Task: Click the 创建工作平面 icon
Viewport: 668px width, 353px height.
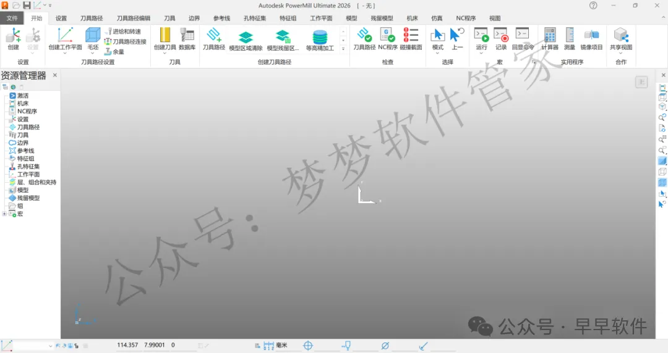Action: [65, 39]
